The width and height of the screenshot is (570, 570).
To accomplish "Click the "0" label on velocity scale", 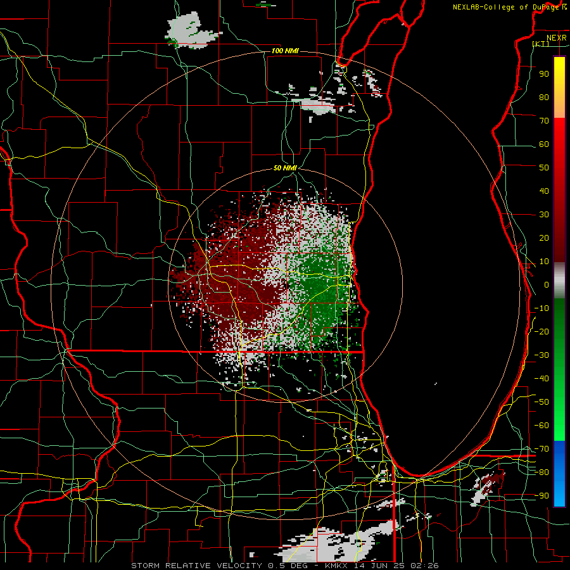I will [x=547, y=284].
